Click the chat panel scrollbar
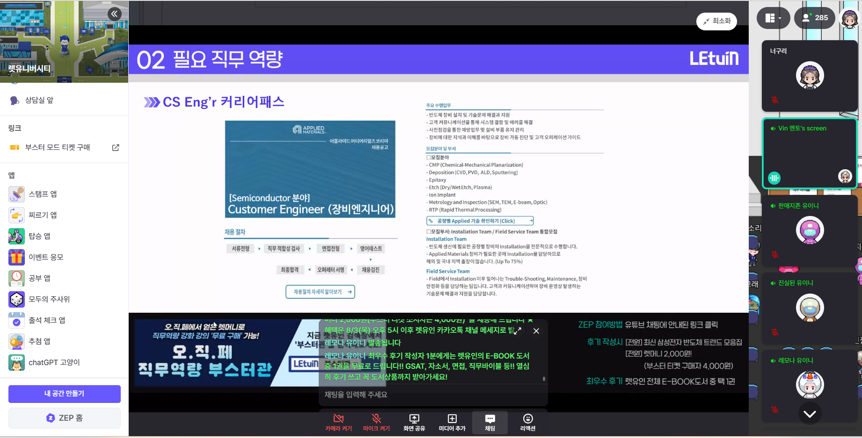 tap(544, 379)
